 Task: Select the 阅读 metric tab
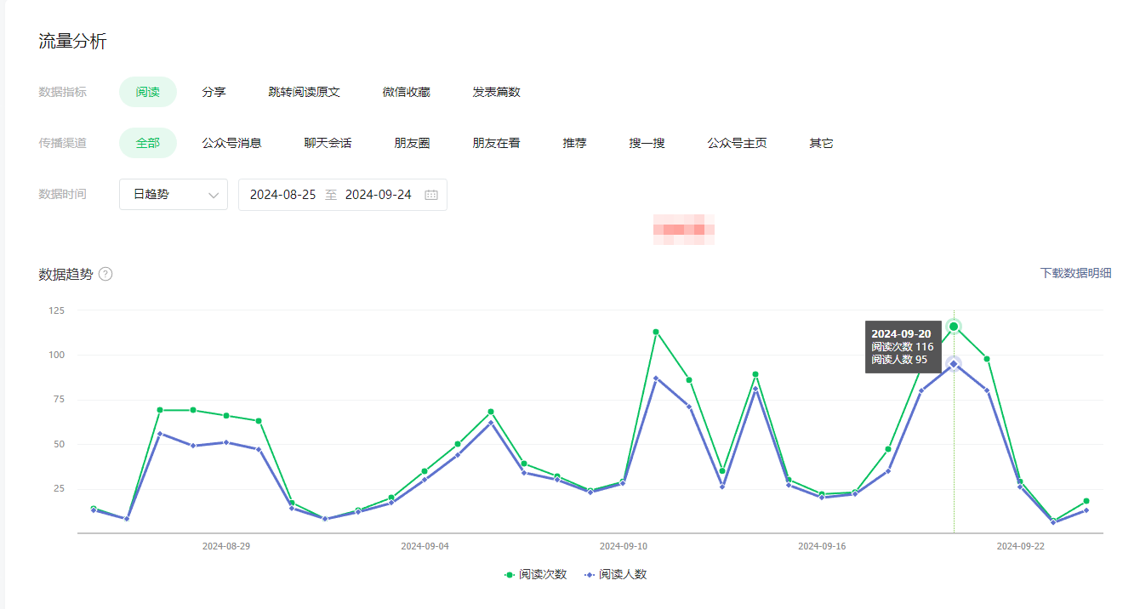tap(148, 92)
